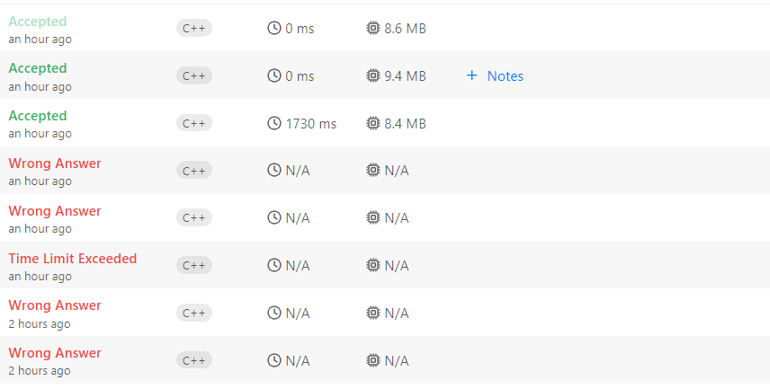Open the Notes link
This screenshot has width=770, height=389.
click(x=505, y=75)
